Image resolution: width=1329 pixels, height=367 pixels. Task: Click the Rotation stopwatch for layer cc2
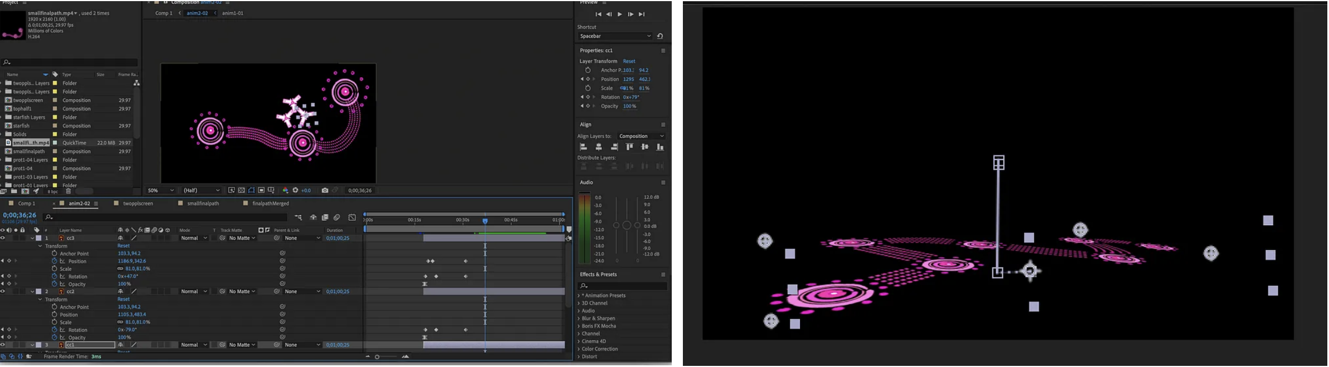tap(54, 330)
